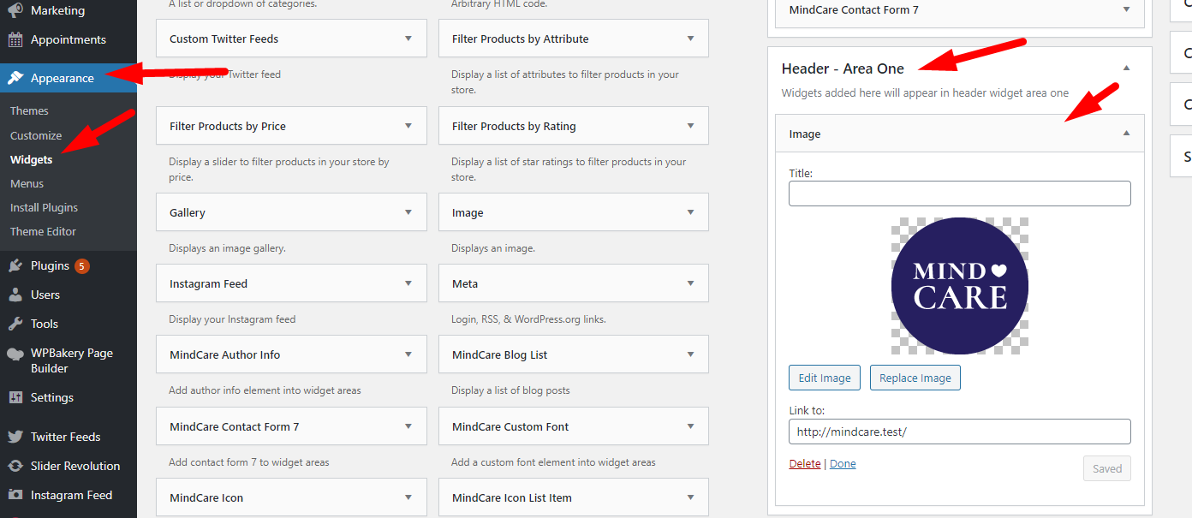
Task: Expand the MindCare Author Info widget
Action: click(x=408, y=354)
